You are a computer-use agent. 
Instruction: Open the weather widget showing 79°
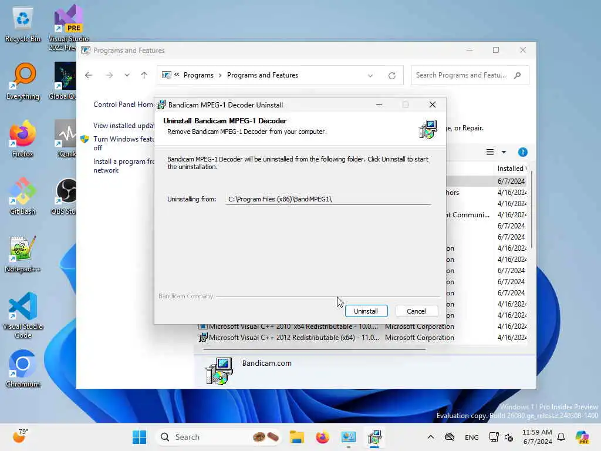point(21,436)
